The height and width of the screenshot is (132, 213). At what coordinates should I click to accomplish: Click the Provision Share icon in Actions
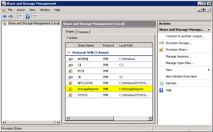(x=161, y=50)
